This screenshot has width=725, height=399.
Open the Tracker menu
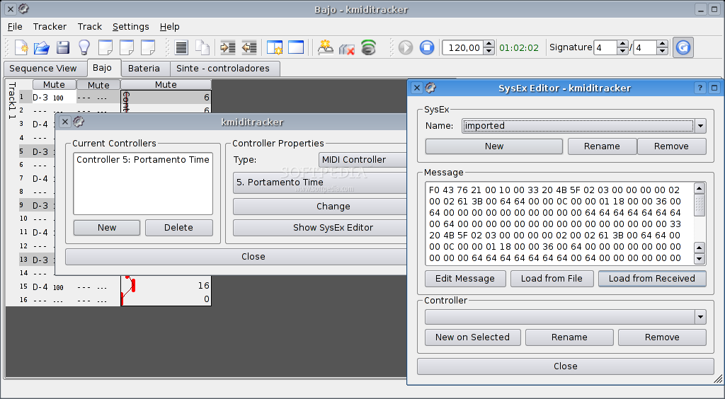(x=50, y=27)
